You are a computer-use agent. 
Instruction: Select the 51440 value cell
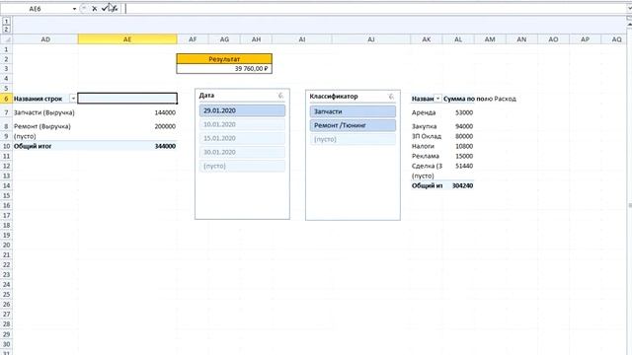458,166
